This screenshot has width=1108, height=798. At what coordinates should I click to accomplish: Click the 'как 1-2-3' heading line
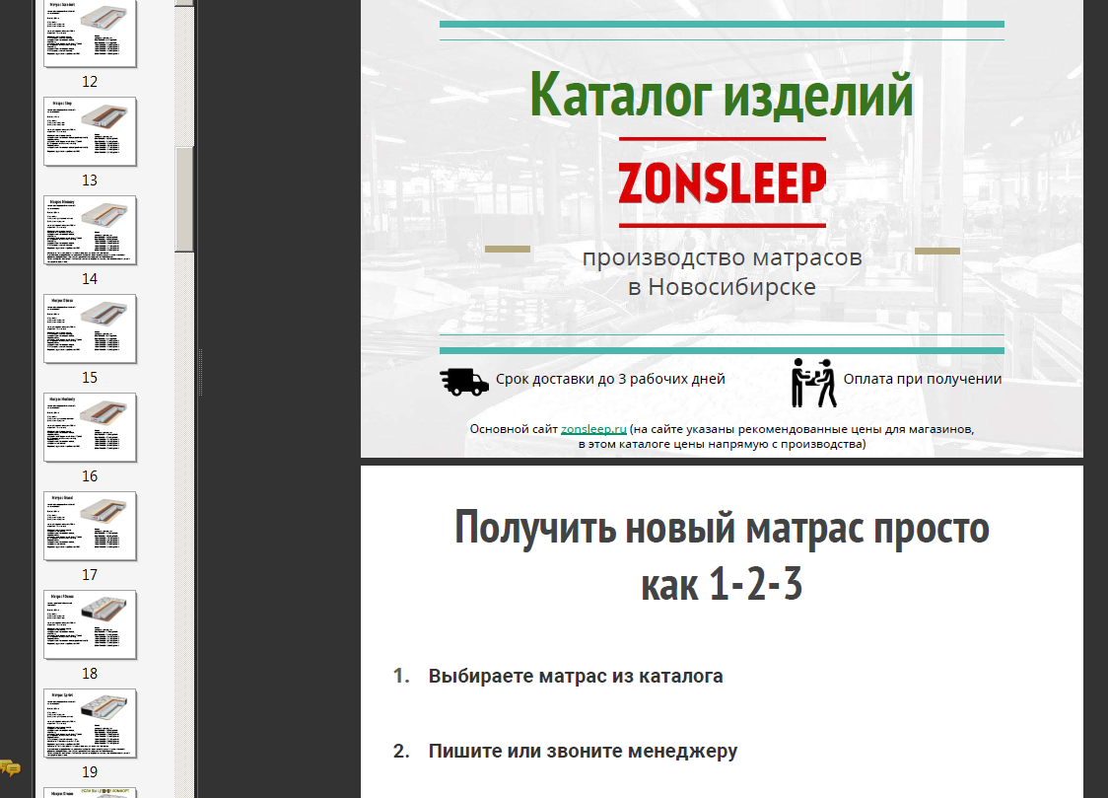[722, 585]
